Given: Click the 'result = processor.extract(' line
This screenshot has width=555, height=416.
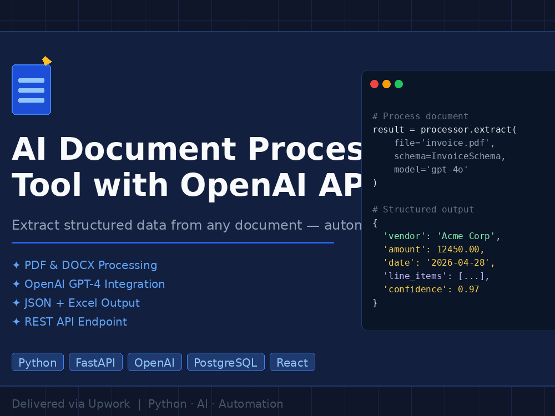Looking at the screenshot, I should tap(445, 130).
